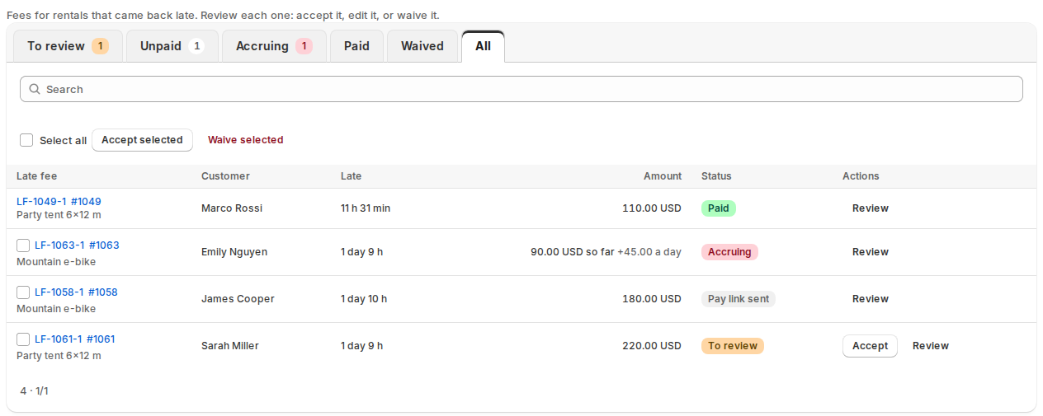Viewport: 1043px width, 416px height.
Task: Select the All tab
Action: (483, 46)
